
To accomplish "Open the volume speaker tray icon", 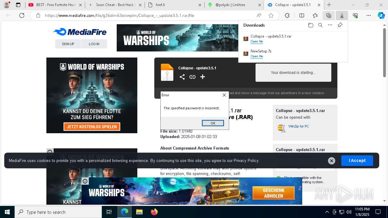I will click(x=349, y=212).
